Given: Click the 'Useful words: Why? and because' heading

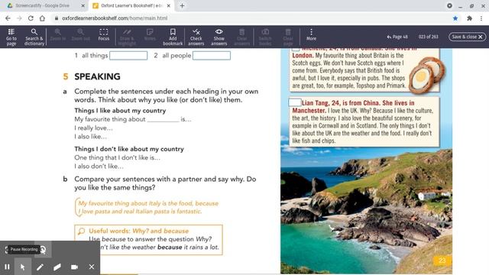Looking at the screenshot, I should 139,231.
